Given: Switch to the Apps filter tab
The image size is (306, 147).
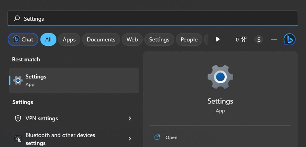Looking at the screenshot, I should [x=69, y=39].
